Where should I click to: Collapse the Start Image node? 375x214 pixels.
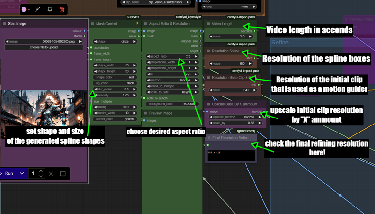tap(4, 23)
